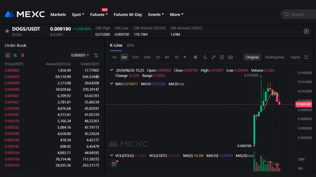
Task: Show only sell orders view icon
Action: [23, 55]
